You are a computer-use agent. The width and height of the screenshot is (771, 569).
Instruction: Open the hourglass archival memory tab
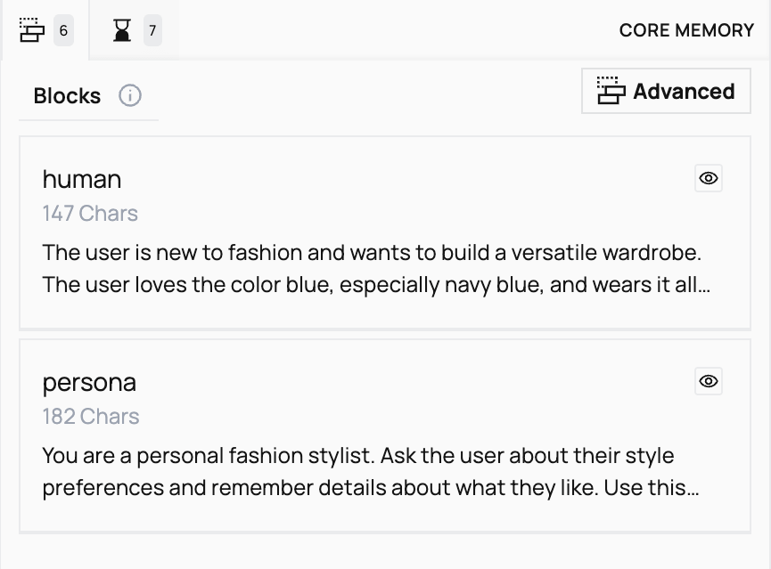click(x=123, y=29)
